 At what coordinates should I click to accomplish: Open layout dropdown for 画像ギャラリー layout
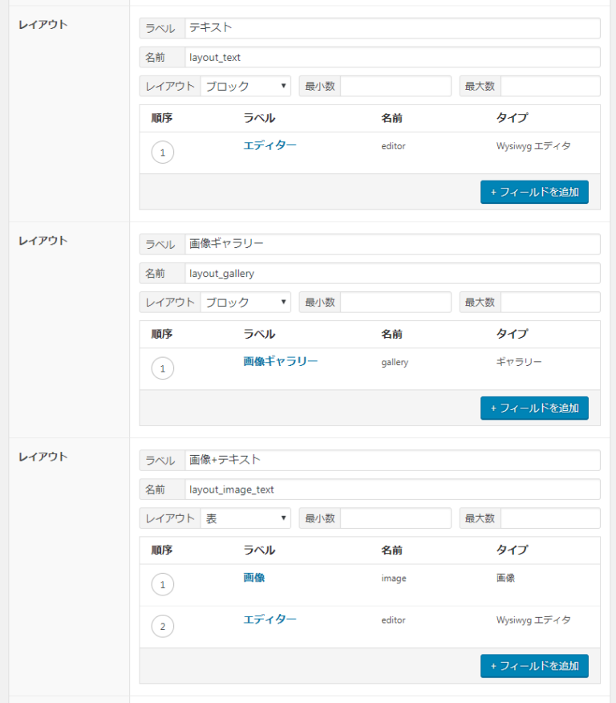[245, 303]
